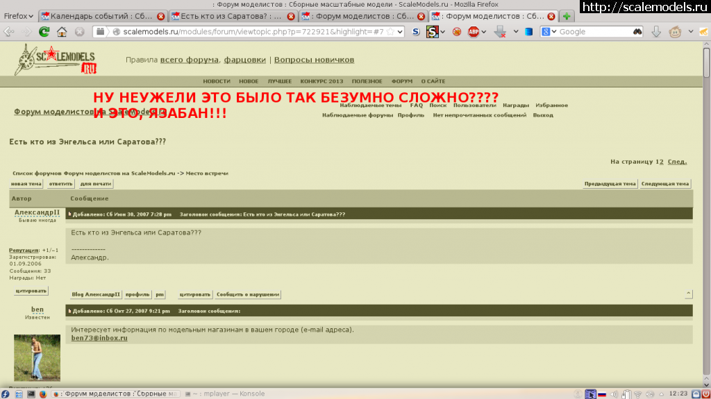
Task: Close the Есть кто из Саратова tab
Action: point(291,17)
